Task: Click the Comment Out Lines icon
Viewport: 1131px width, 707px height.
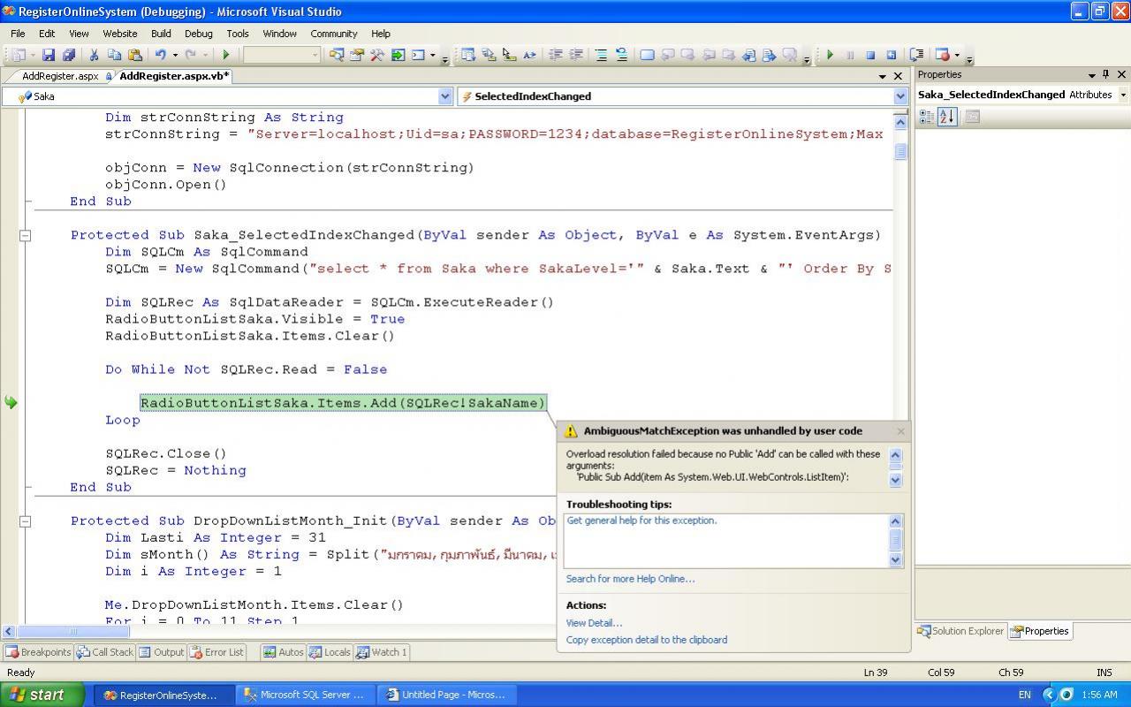Action: pos(601,55)
